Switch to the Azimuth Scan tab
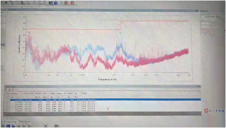Viewport: 226px width, 128px height. [11, 7]
